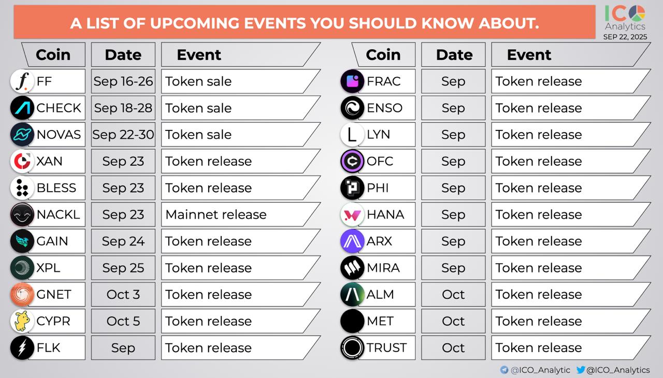The width and height of the screenshot is (663, 378).
Task: Click the BLESS four-dot logo icon
Action: click(22, 188)
